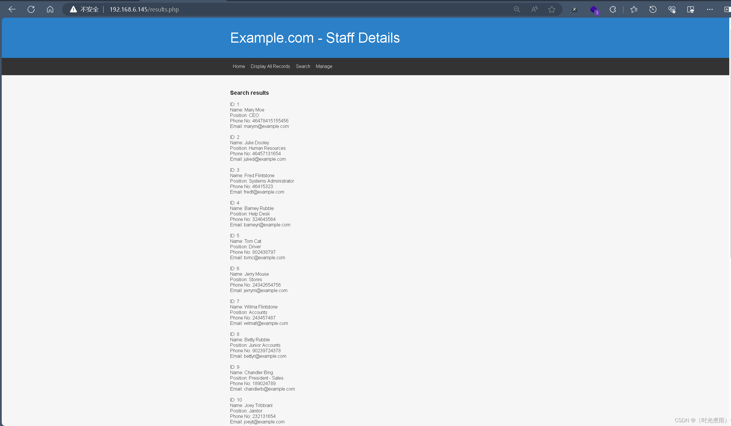The image size is (731, 426).
Task: Open the browser settings ellipsis menu
Action: pyautogui.click(x=710, y=9)
